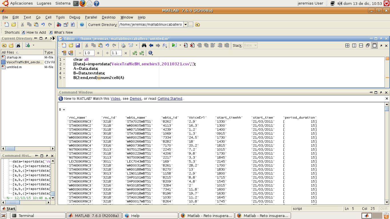Multiply value with × button beside 1.1
The width and height of the screenshot is (390, 219).
pyautogui.click(x=126, y=53)
